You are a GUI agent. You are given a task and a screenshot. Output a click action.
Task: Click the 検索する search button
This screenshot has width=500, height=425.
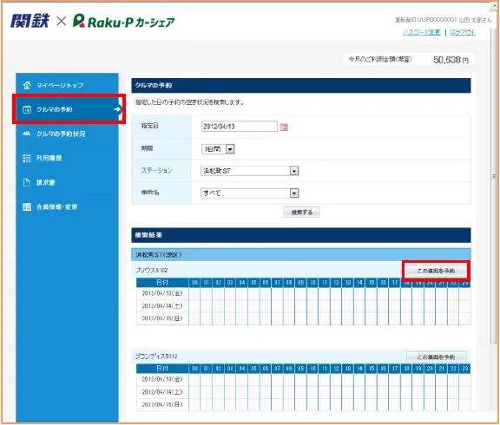click(x=301, y=212)
